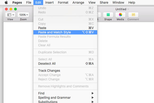
Task: Click the Shape toolbar icon
Action: pos(108,15)
